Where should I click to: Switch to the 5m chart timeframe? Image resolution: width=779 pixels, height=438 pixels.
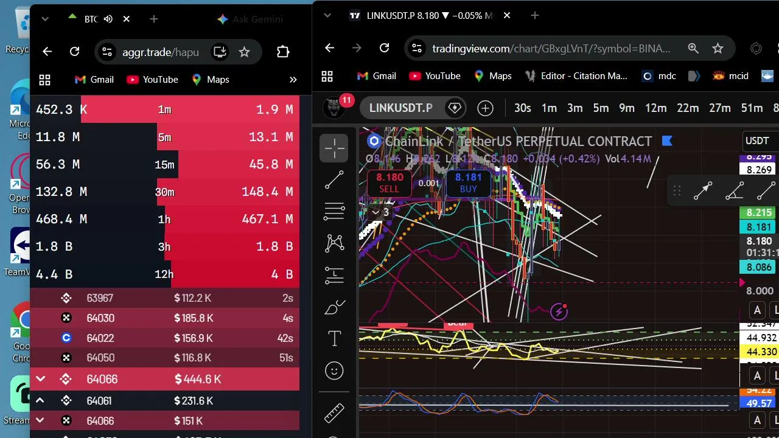point(601,108)
